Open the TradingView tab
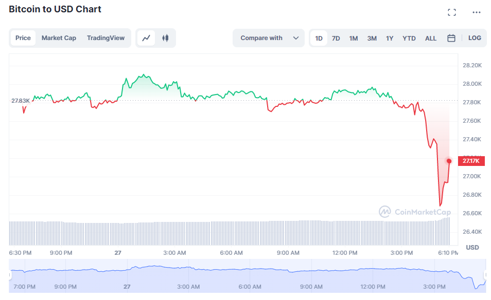 106,38
